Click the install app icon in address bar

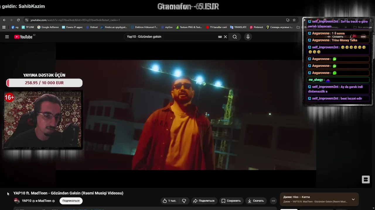click(x=288, y=20)
